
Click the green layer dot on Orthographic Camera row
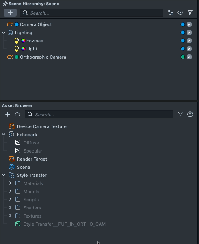tap(183, 57)
